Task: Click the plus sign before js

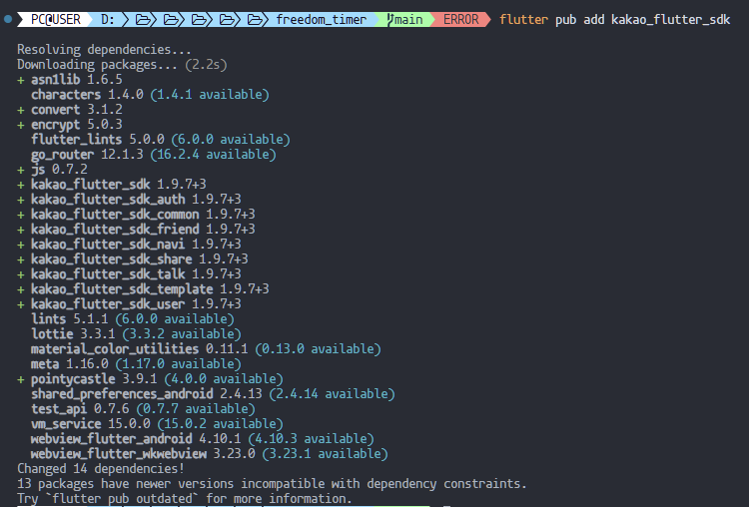Action: click(x=21, y=170)
